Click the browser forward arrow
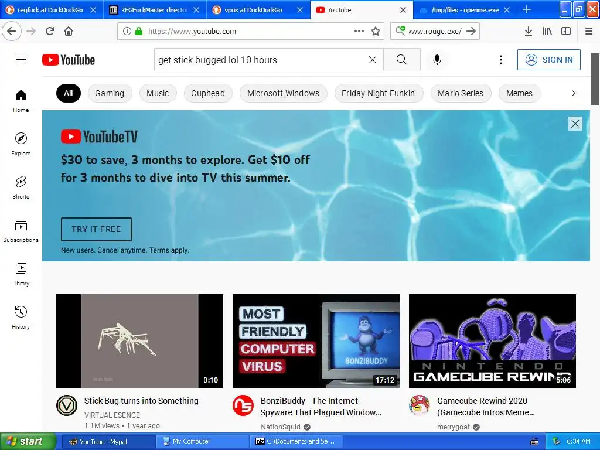 coord(31,31)
